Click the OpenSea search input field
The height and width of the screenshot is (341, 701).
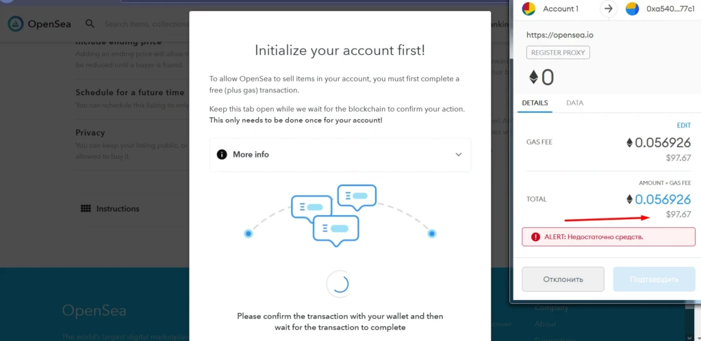coord(146,24)
